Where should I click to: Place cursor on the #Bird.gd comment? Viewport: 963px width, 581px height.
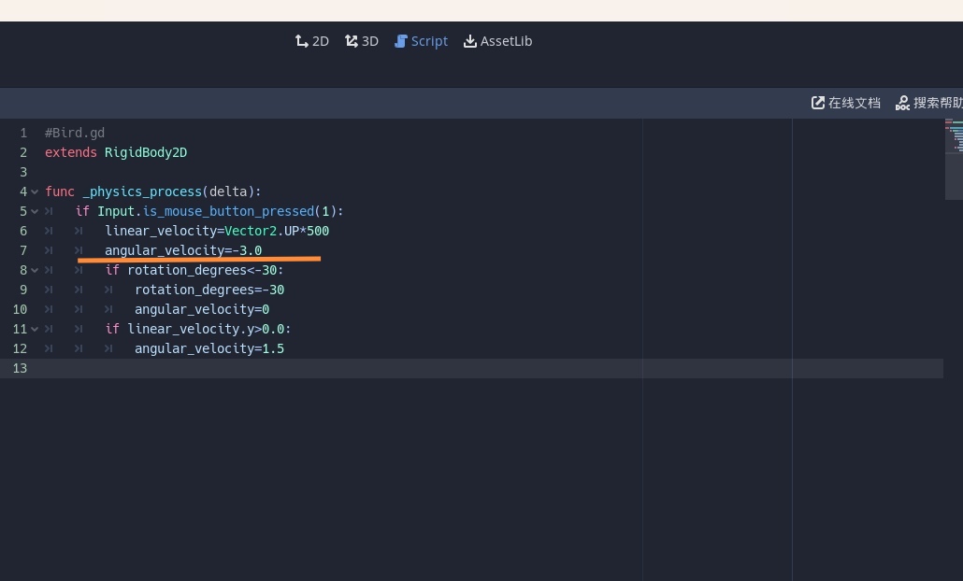click(x=75, y=134)
